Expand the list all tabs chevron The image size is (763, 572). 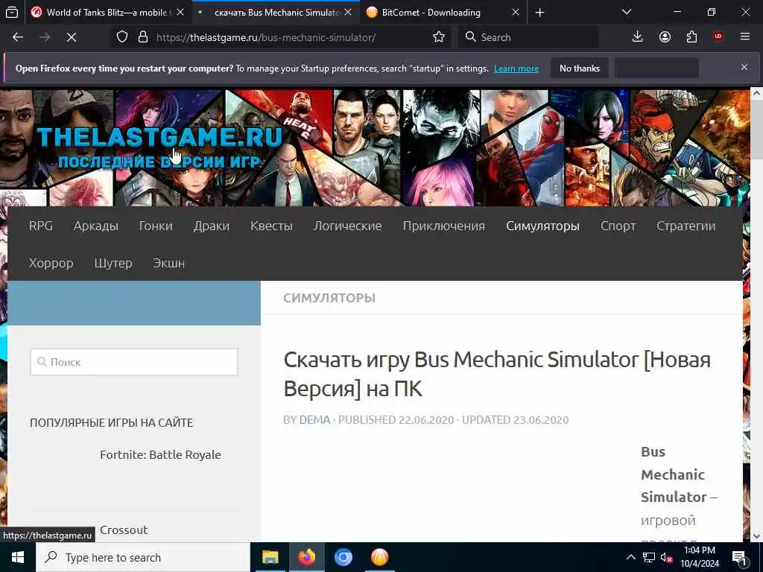tap(627, 13)
